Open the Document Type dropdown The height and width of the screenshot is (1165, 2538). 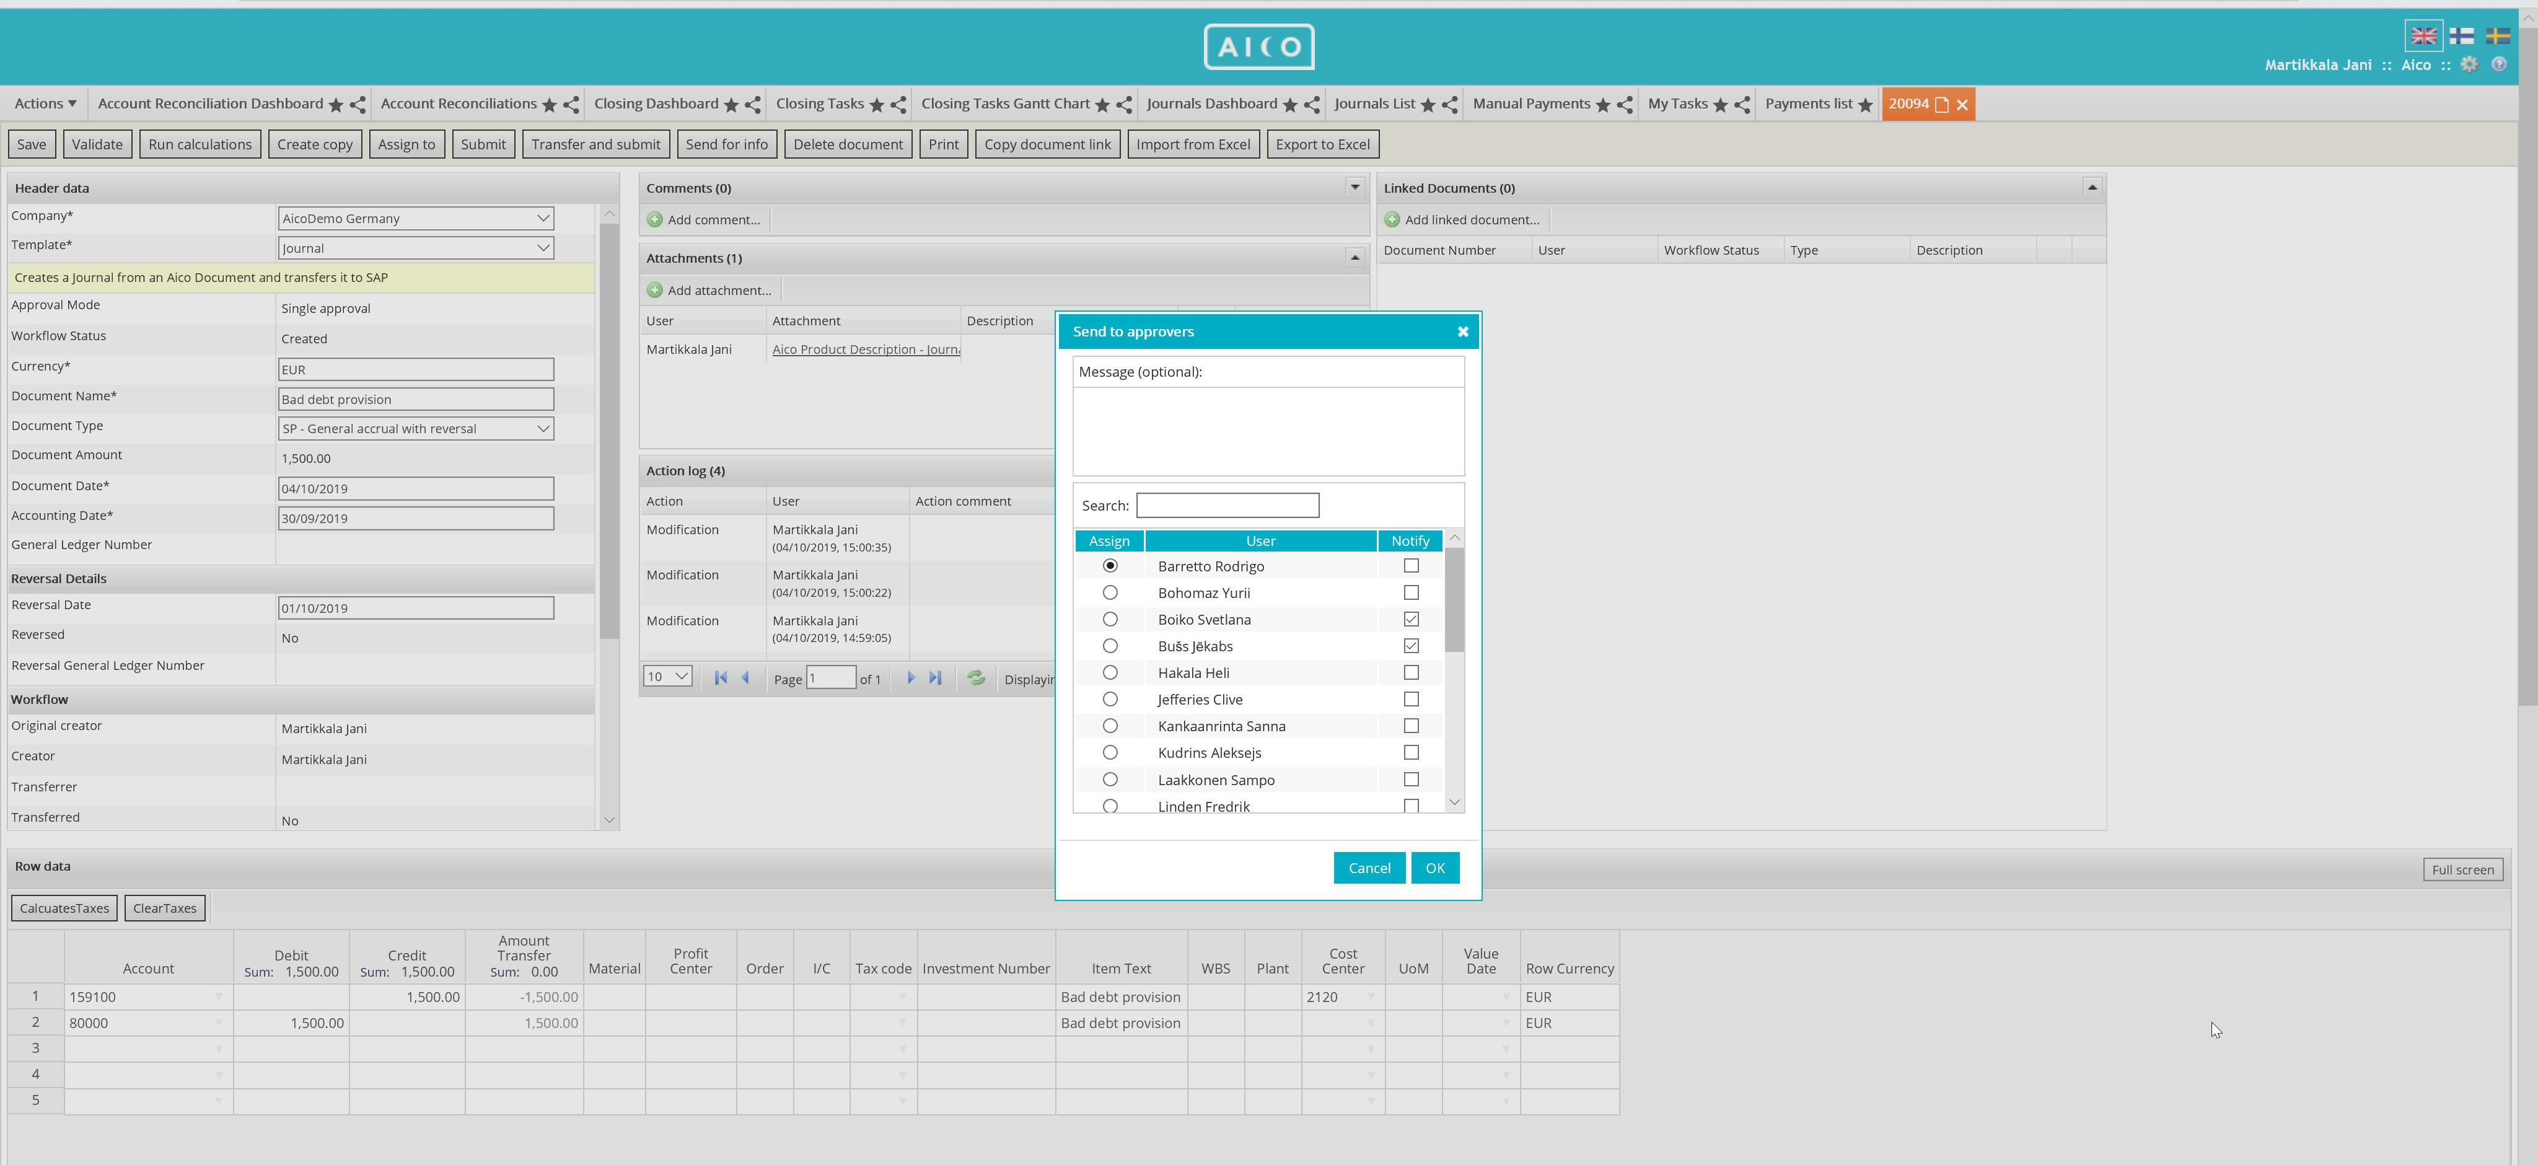pyautogui.click(x=542, y=428)
